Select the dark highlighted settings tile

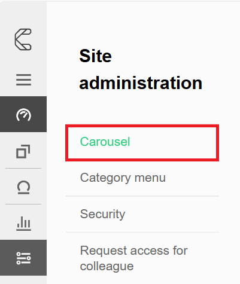click(x=23, y=258)
